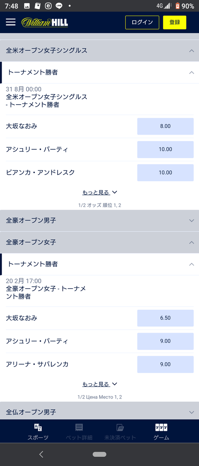Tap the Android home pill
199x466 pixels.
tap(99, 454)
